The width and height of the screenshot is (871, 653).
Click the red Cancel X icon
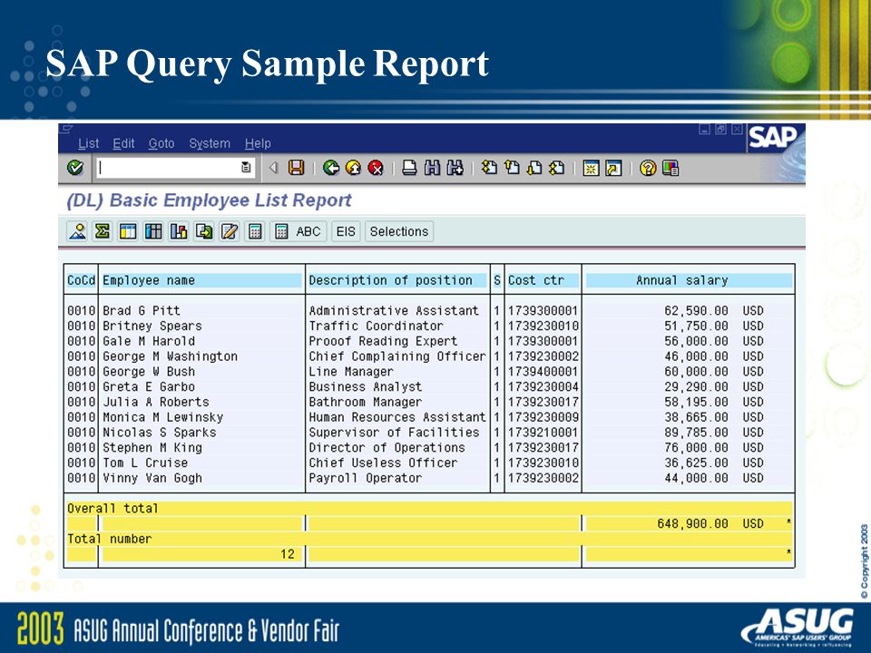pyautogui.click(x=376, y=168)
